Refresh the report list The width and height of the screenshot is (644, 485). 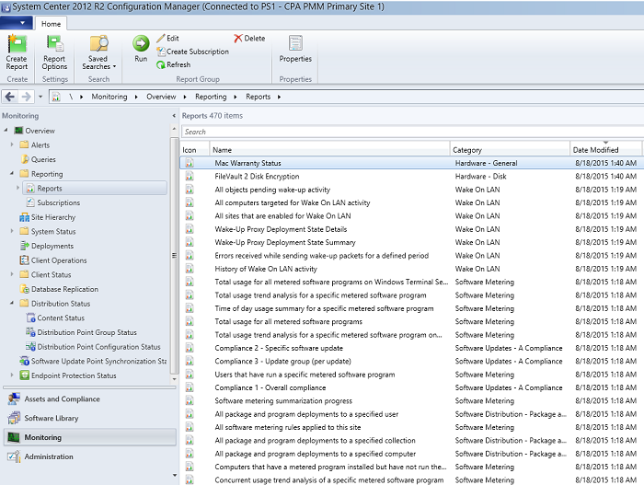point(173,64)
